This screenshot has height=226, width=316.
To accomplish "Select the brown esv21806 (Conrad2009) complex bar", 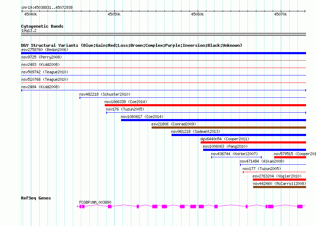I will (x=229, y=128).
